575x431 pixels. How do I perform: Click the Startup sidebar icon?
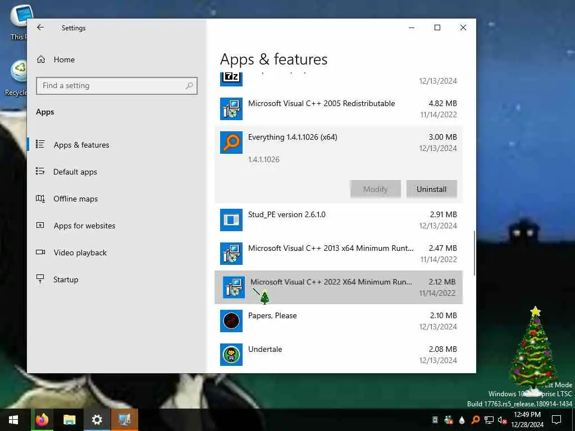[40, 279]
